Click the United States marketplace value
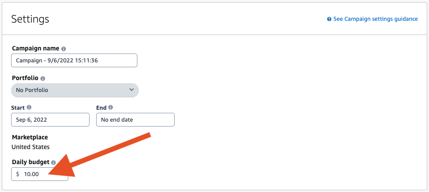429x192 pixels. (31, 147)
